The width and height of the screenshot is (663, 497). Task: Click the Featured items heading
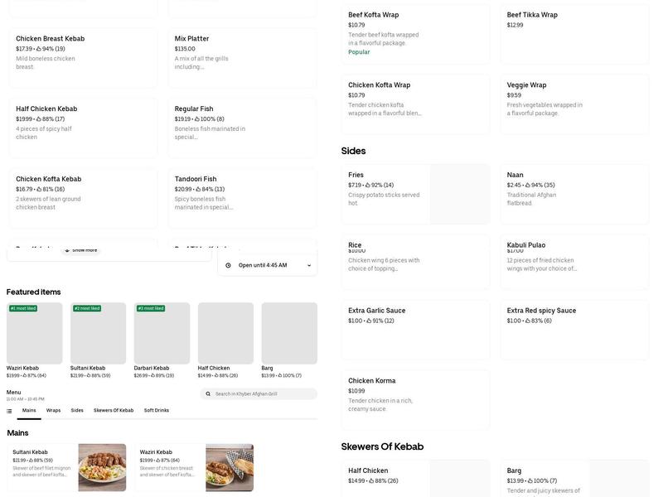pos(33,292)
